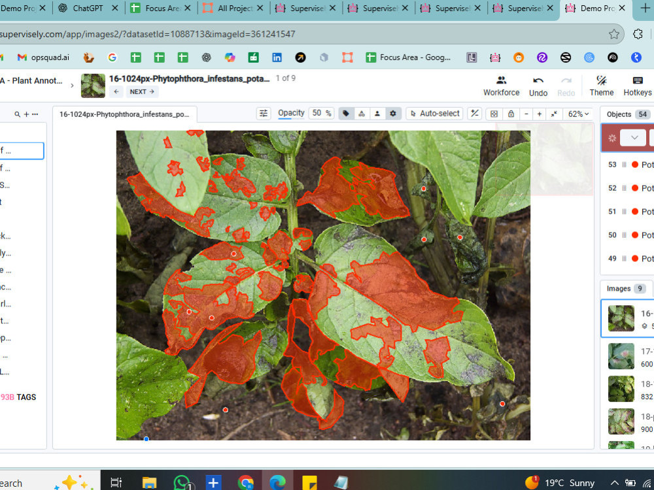Undo the last action
The image size is (654, 490).
(538, 86)
